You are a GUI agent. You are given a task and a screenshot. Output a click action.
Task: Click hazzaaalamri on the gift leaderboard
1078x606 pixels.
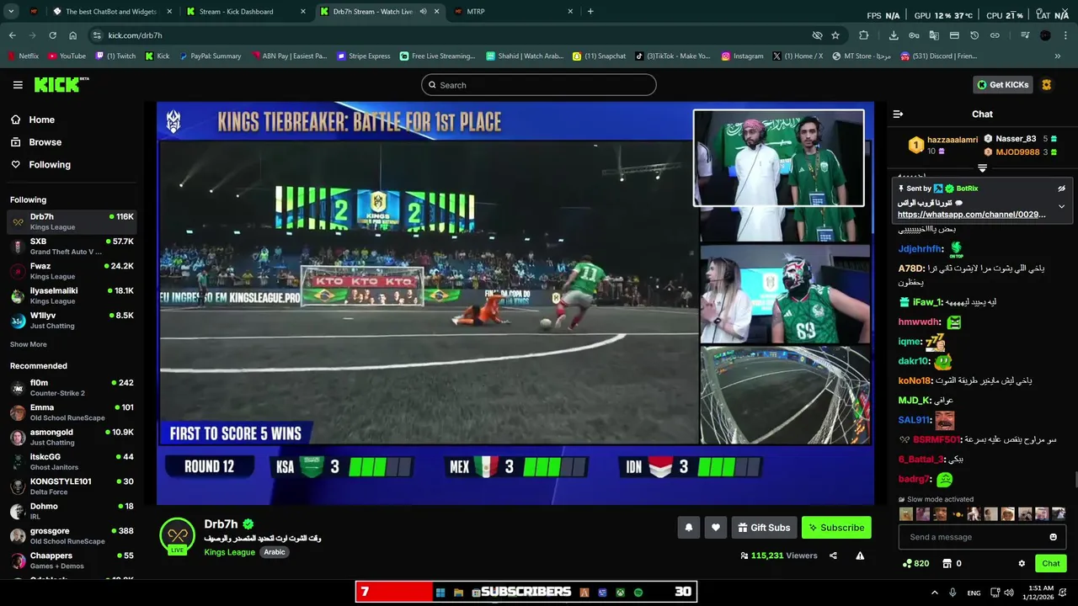tap(953, 140)
